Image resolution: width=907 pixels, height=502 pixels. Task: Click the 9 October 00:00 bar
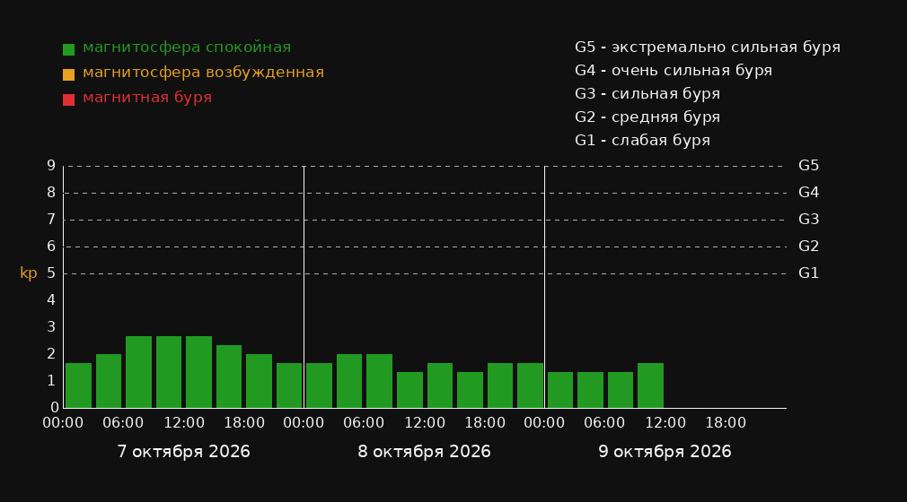pos(560,390)
